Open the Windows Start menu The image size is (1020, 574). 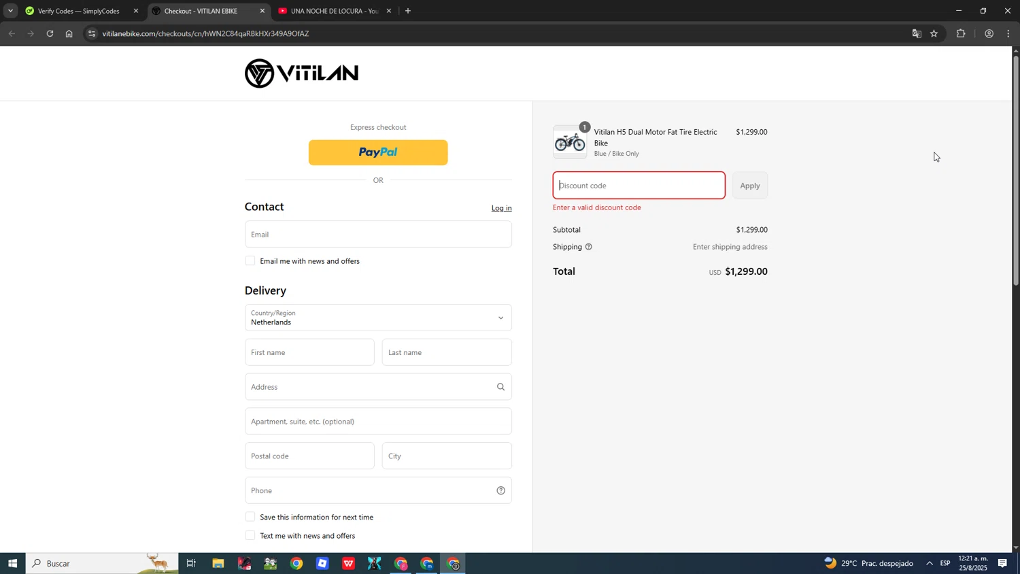tap(12, 564)
